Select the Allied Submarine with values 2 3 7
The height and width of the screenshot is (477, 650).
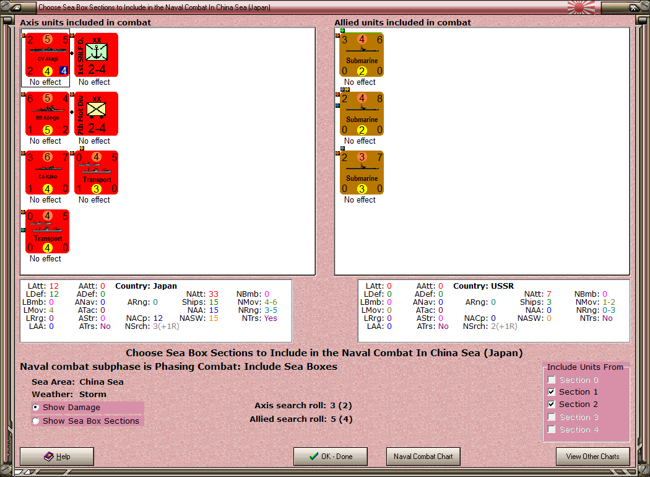(362, 173)
